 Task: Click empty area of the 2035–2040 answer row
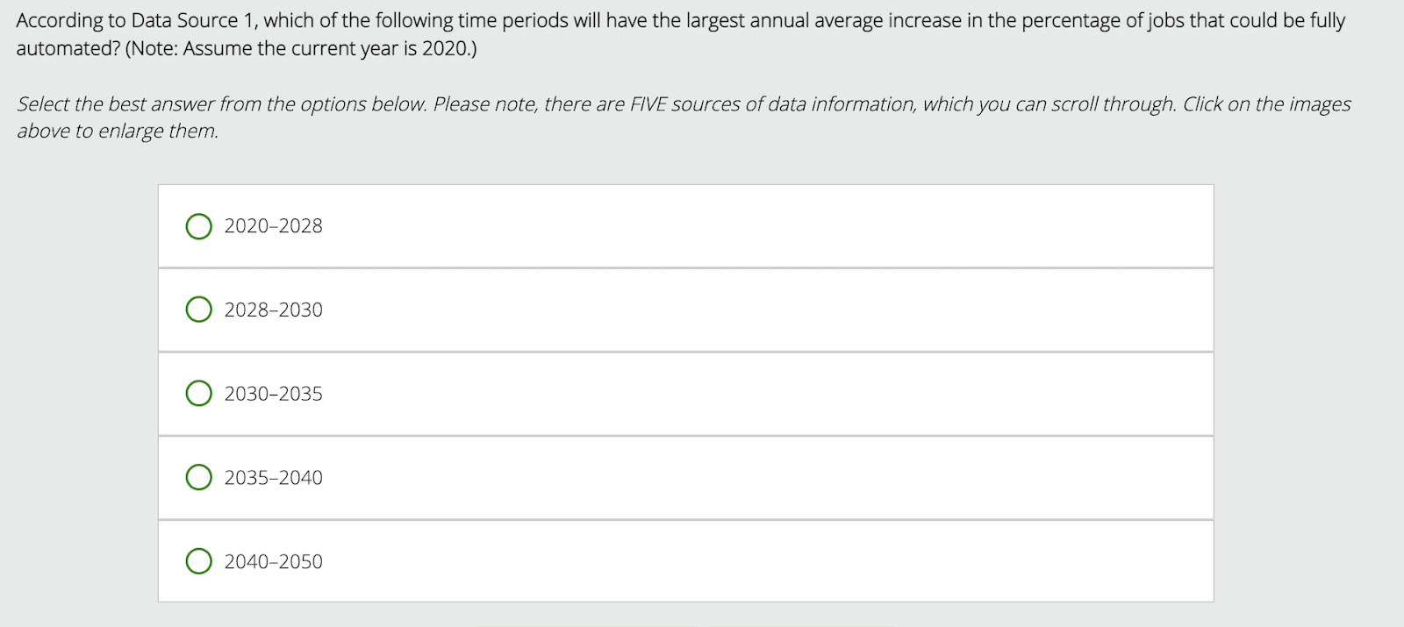coord(746,477)
